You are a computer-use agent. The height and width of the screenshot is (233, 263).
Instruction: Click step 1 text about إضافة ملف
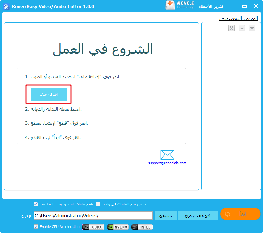click(x=73, y=77)
